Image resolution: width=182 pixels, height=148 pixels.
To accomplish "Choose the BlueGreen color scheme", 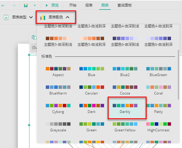I will 159,72.
